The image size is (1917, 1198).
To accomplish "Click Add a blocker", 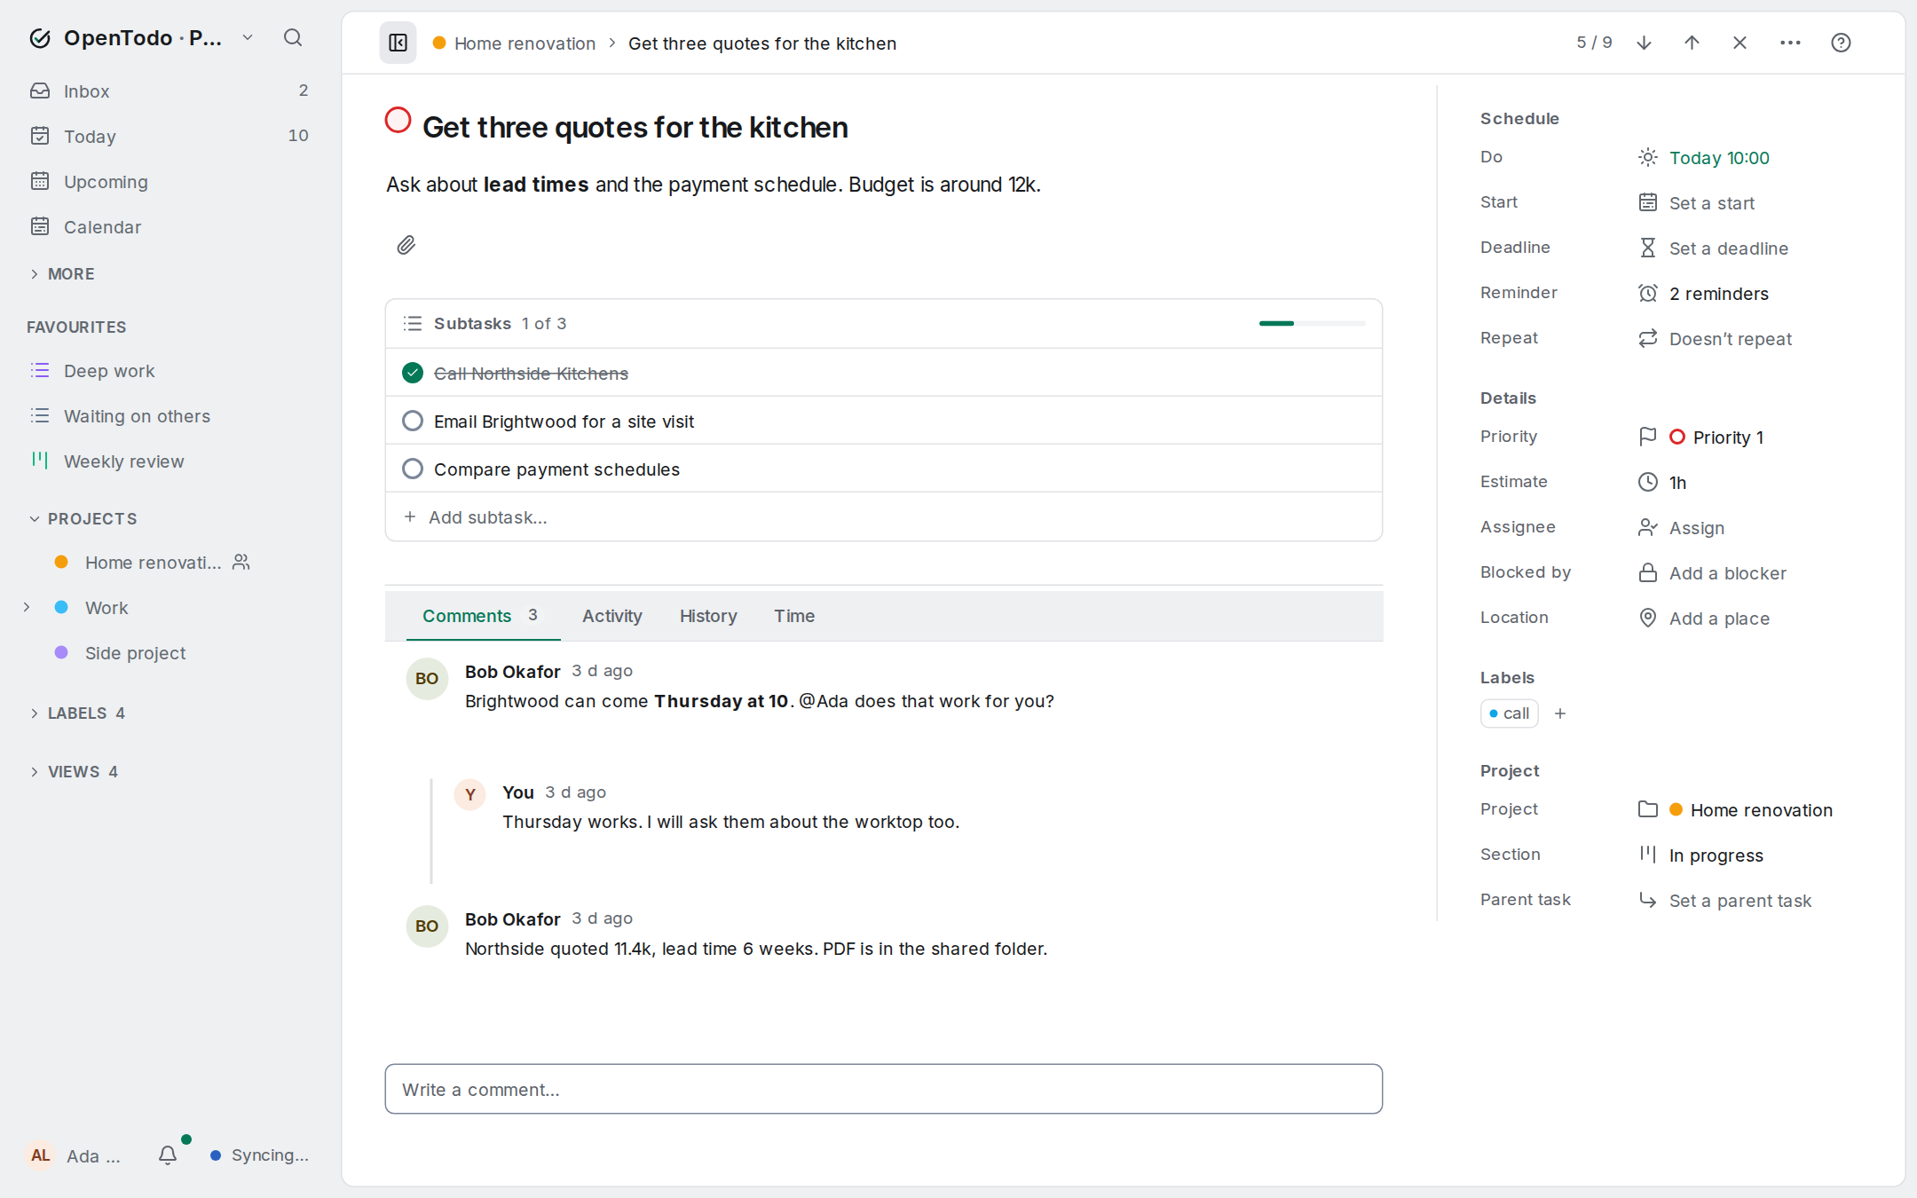I will tap(1727, 573).
